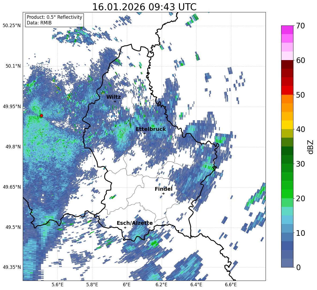Click the 40 dBZ colorbar tick label
317x290 pixels.
coord(300,129)
